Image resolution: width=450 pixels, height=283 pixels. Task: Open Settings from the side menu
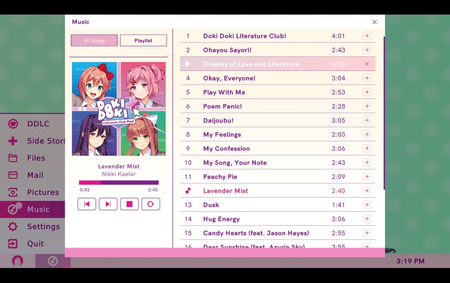pos(33,226)
